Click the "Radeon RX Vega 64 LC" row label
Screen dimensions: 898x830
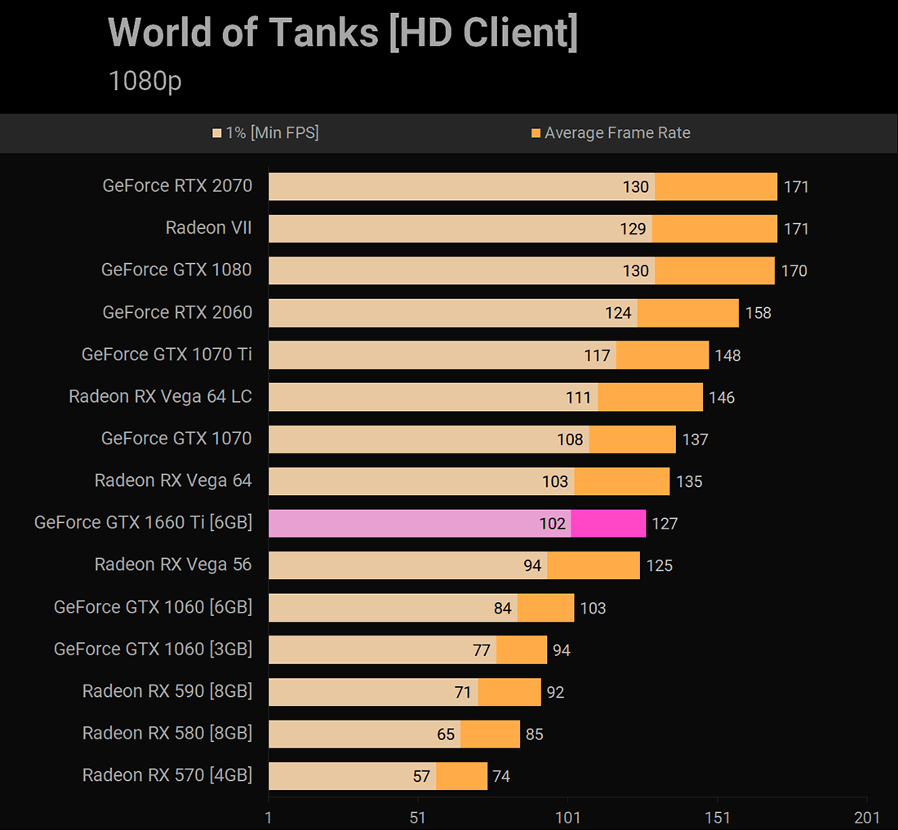pyautogui.click(x=160, y=396)
